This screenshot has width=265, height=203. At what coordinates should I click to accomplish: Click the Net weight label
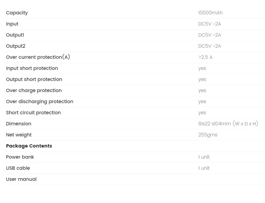click(x=19, y=135)
